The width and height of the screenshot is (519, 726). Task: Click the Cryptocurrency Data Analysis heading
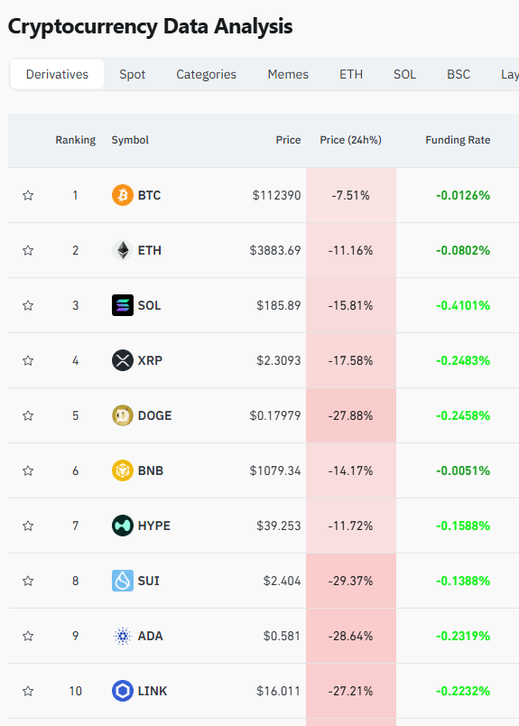tap(150, 26)
